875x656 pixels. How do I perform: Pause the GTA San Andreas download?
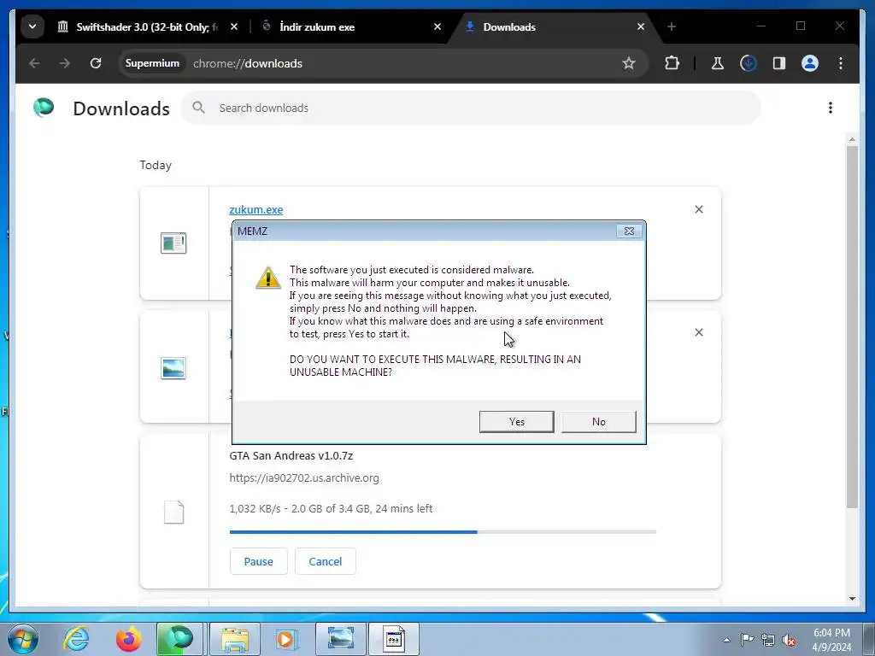(258, 561)
